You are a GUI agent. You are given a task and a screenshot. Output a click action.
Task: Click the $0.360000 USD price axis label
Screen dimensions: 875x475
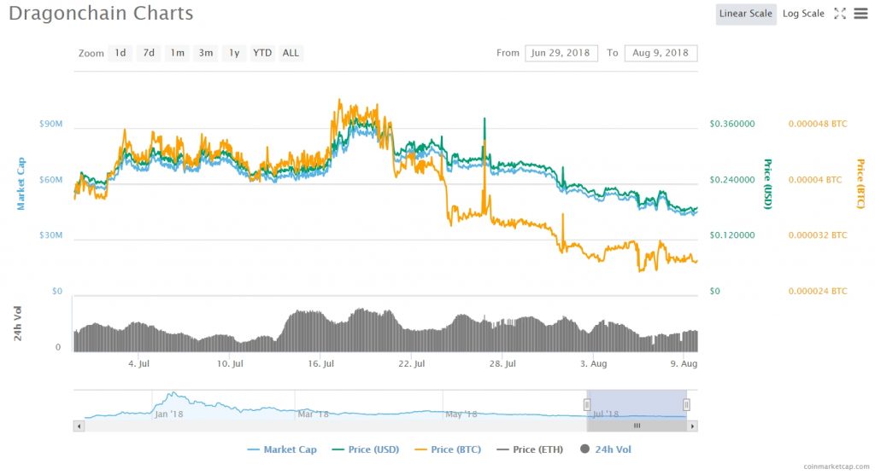[732, 125]
